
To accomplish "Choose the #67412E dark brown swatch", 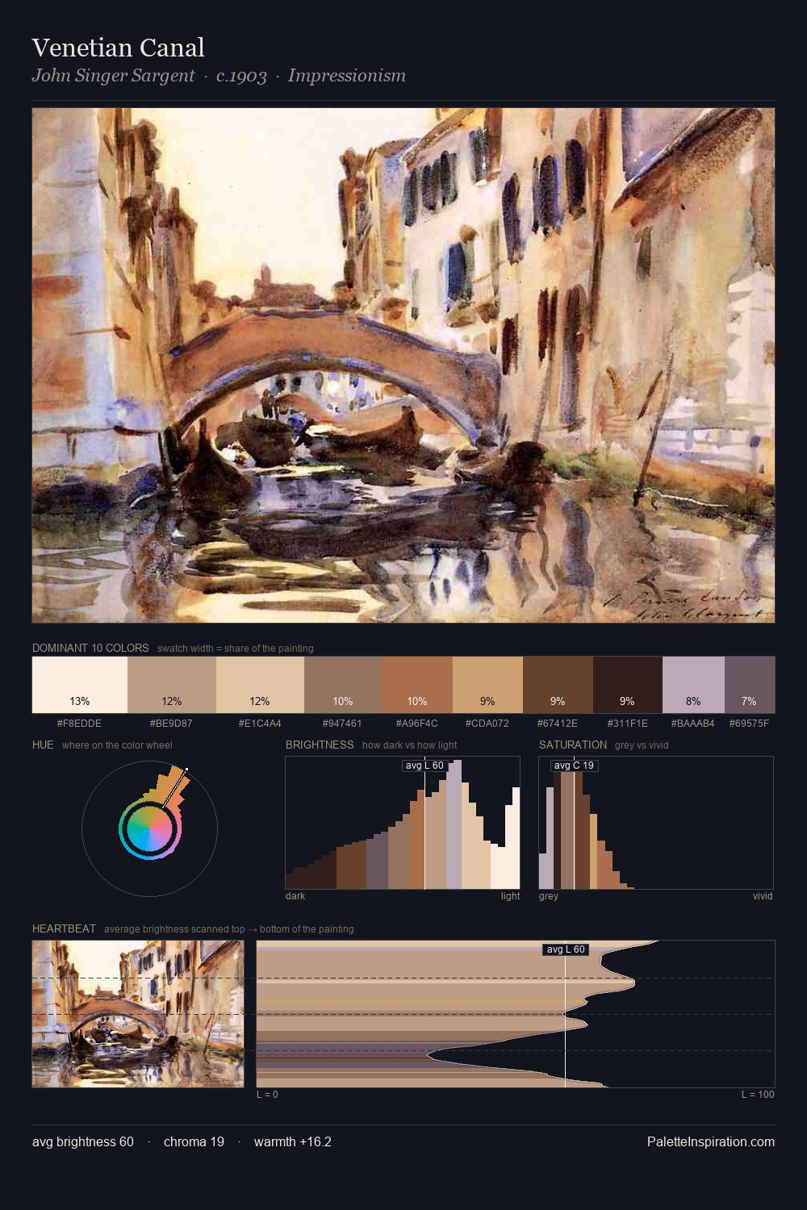I will (x=558, y=685).
